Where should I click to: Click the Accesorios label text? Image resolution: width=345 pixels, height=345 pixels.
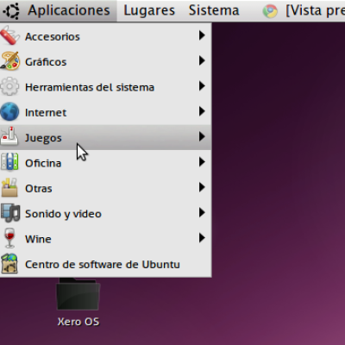(53, 36)
